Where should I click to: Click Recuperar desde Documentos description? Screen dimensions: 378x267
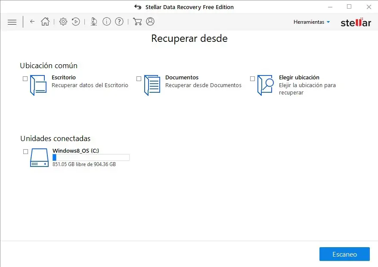(x=203, y=85)
